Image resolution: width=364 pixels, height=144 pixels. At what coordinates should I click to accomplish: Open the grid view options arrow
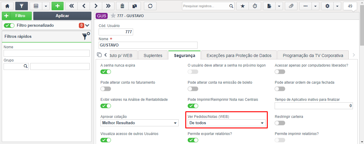pyautogui.click(x=46, y=6)
